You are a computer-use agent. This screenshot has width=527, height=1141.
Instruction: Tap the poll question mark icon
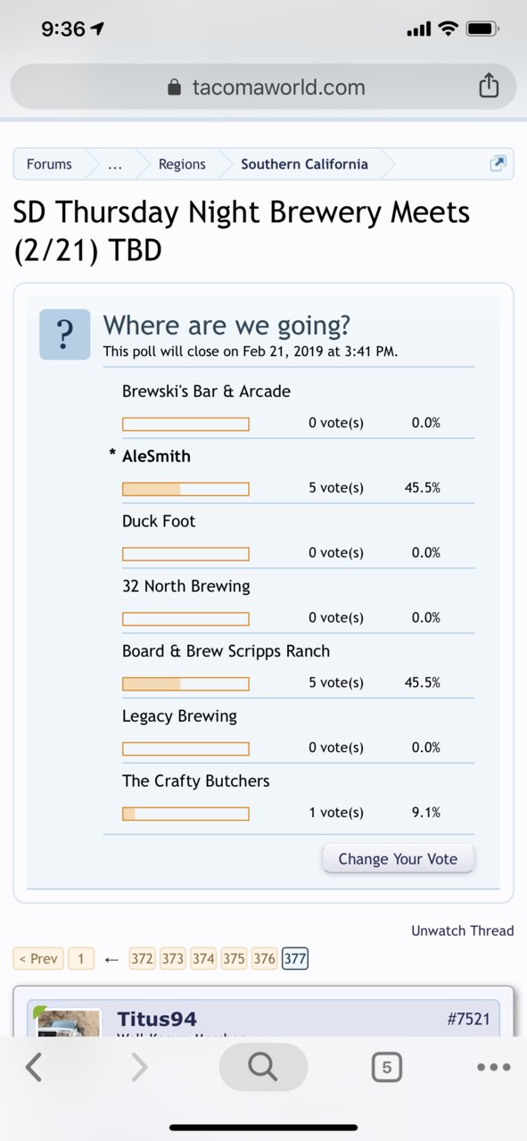click(x=65, y=335)
